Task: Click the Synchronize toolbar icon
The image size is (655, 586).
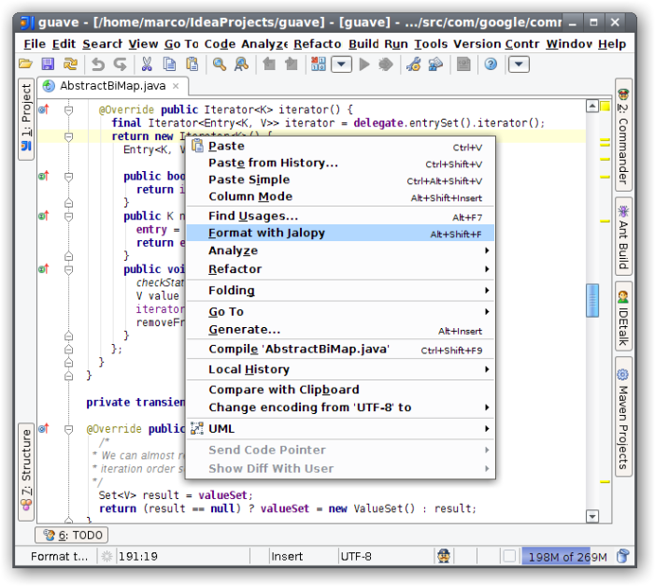Action: pyautogui.click(x=70, y=64)
